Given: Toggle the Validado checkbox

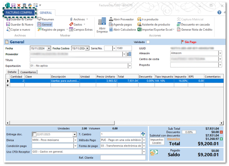Looking at the screenshot, I should (148, 42).
